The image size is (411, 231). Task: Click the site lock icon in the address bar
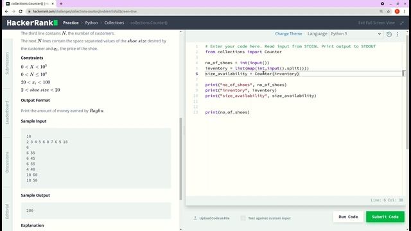pos(30,12)
